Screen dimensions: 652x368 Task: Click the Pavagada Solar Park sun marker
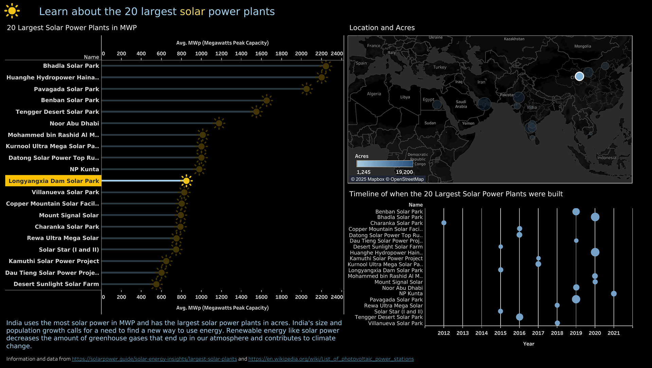(306, 89)
